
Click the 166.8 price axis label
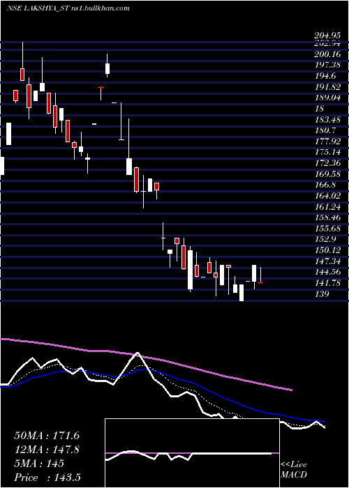(x=325, y=185)
